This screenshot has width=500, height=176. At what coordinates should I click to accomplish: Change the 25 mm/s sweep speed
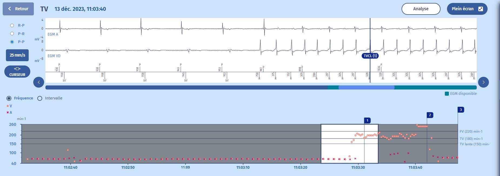pos(17,55)
